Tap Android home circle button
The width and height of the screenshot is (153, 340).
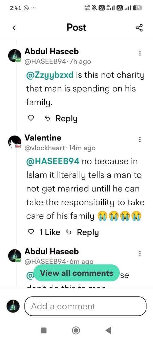pos(76,331)
